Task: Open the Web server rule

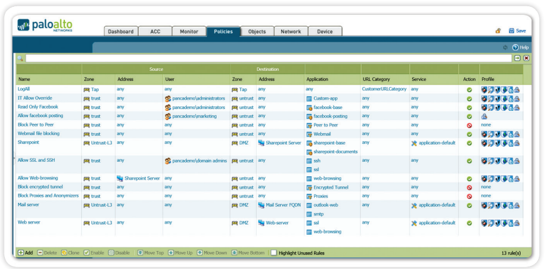Action: (x=29, y=222)
